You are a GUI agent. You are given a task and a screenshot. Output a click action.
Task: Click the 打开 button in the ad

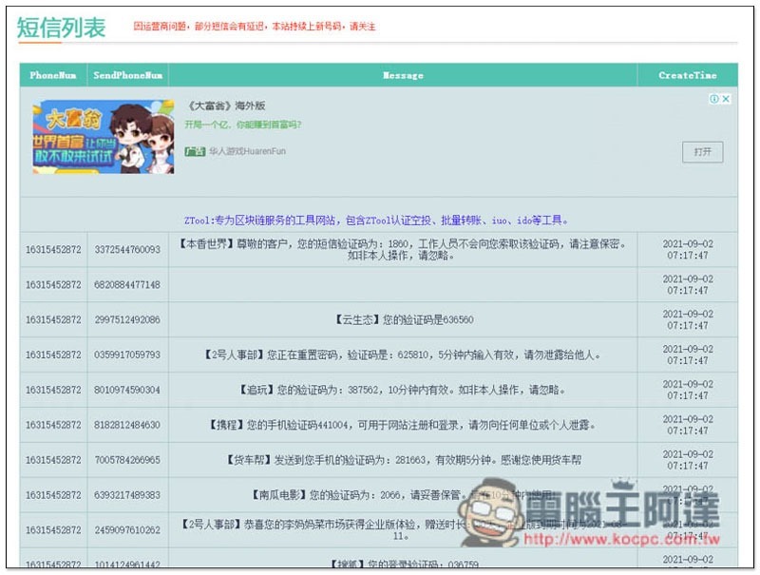[x=702, y=152]
